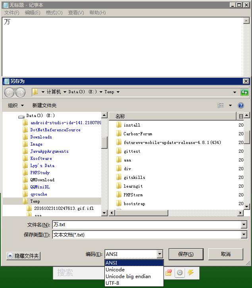Click the back navigation arrow in Save As dialog

click(x=9, y=92)
